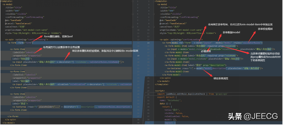Image resolution: width=283 pixels, height=125 pixels.
Task: Click :title="title" in right pane
Action: tap(168, 8)
